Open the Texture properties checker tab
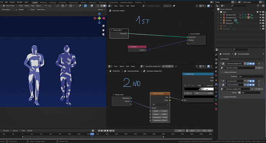Image resolution: width=266 pixels, height=143 pixels. (x=216, y=109)
